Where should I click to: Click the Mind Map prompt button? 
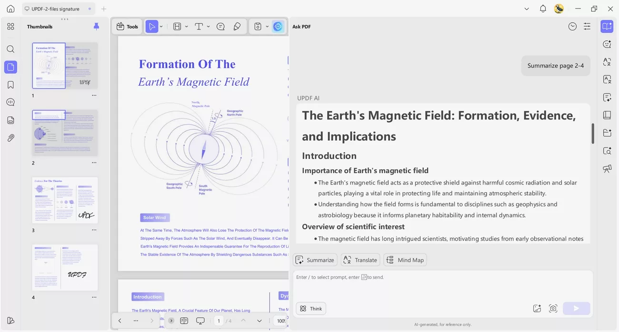(405, 260)
